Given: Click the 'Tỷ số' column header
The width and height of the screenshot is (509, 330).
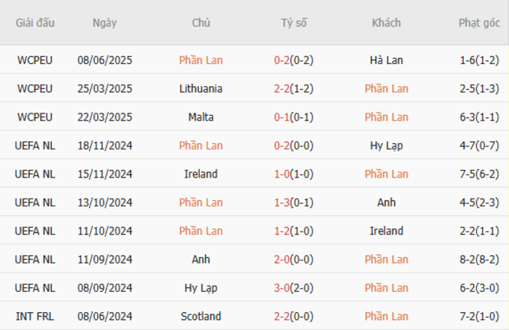Looking at the screenshot, I should pos(294,23).
